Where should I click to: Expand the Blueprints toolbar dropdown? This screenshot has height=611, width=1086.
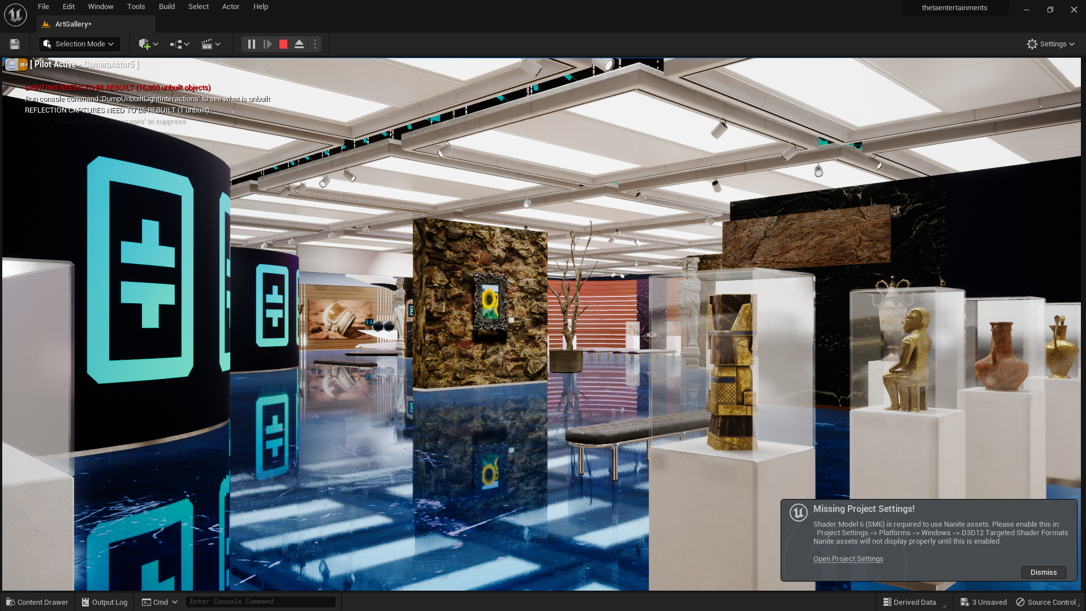tap(180, 44)
